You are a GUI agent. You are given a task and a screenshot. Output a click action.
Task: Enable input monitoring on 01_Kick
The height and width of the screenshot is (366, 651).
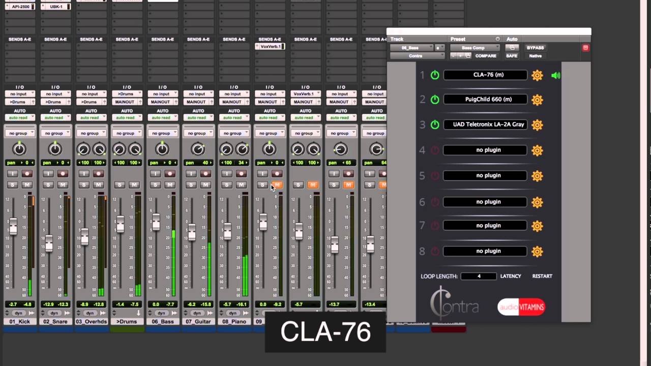point(13,174)
